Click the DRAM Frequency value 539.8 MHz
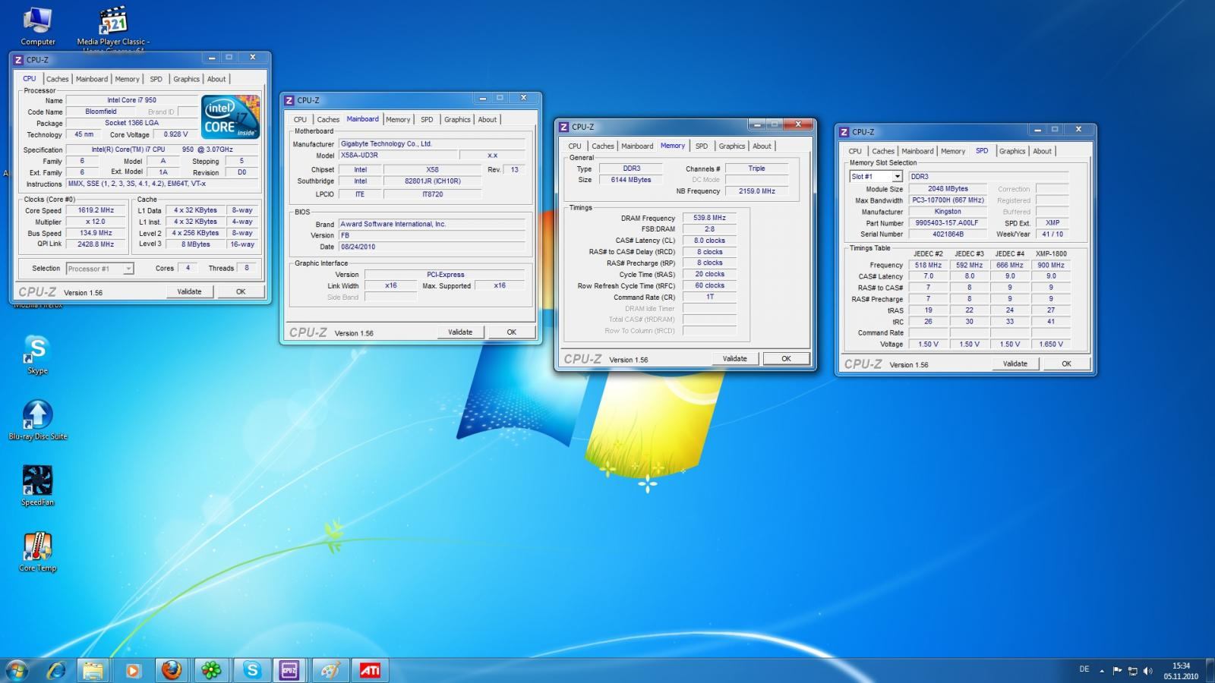Screen dimensions: 1215x683 pyautogui.click(x=709, y=218)
